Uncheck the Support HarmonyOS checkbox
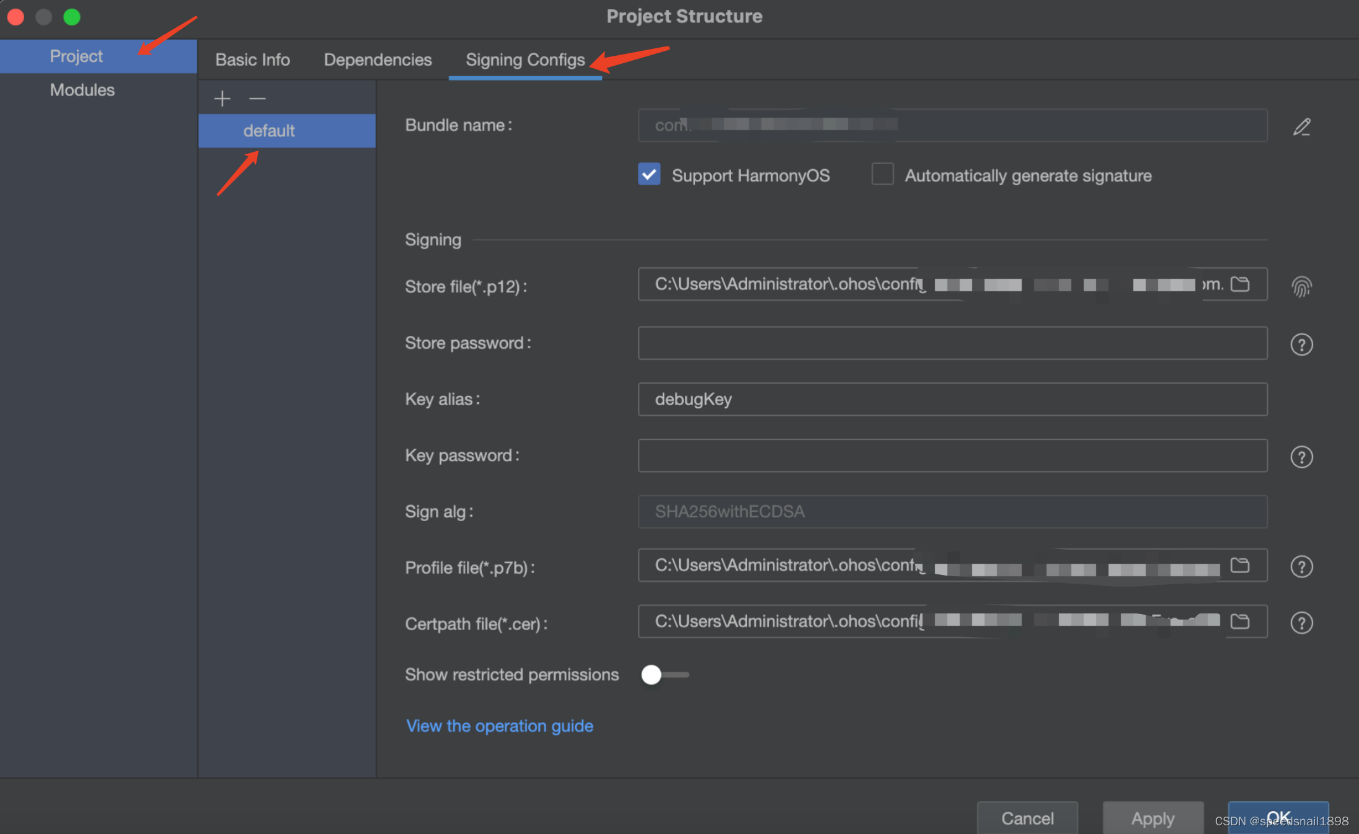The width and height of the screenshot is (1359, 834). click(649, 174)
